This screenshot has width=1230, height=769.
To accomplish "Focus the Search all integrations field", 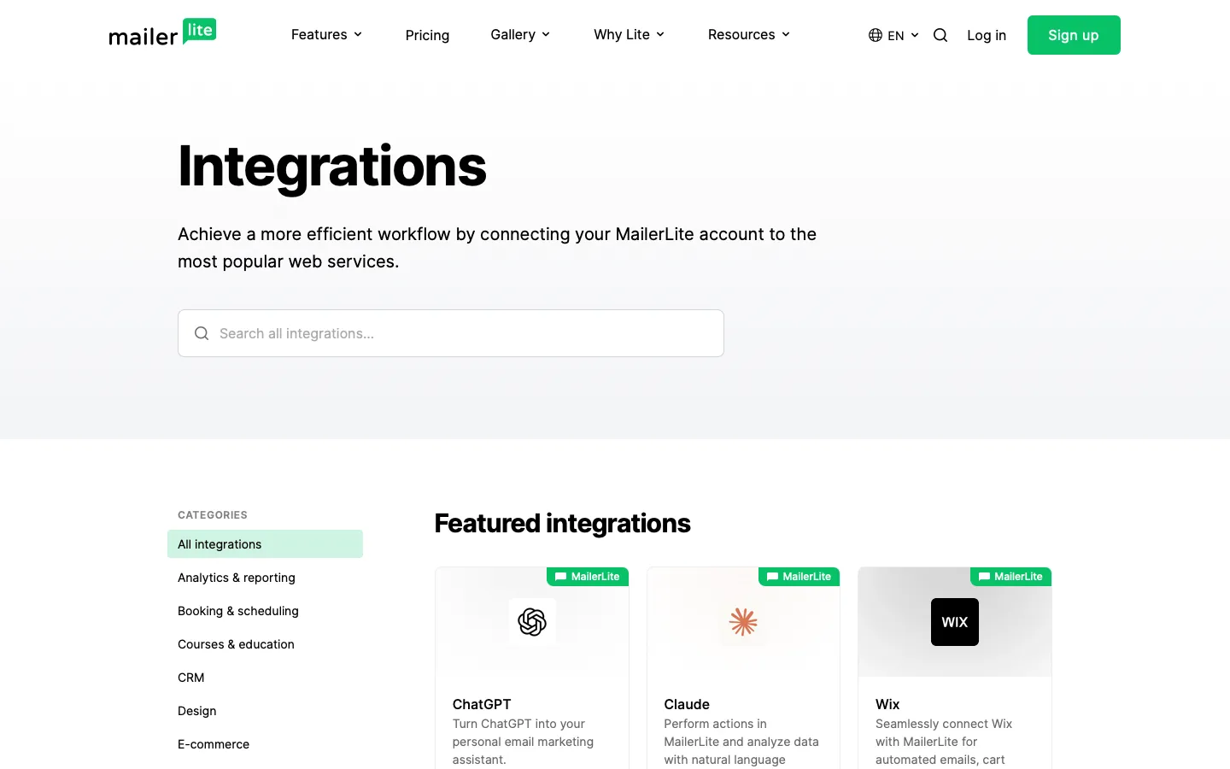I will (451, 333).
